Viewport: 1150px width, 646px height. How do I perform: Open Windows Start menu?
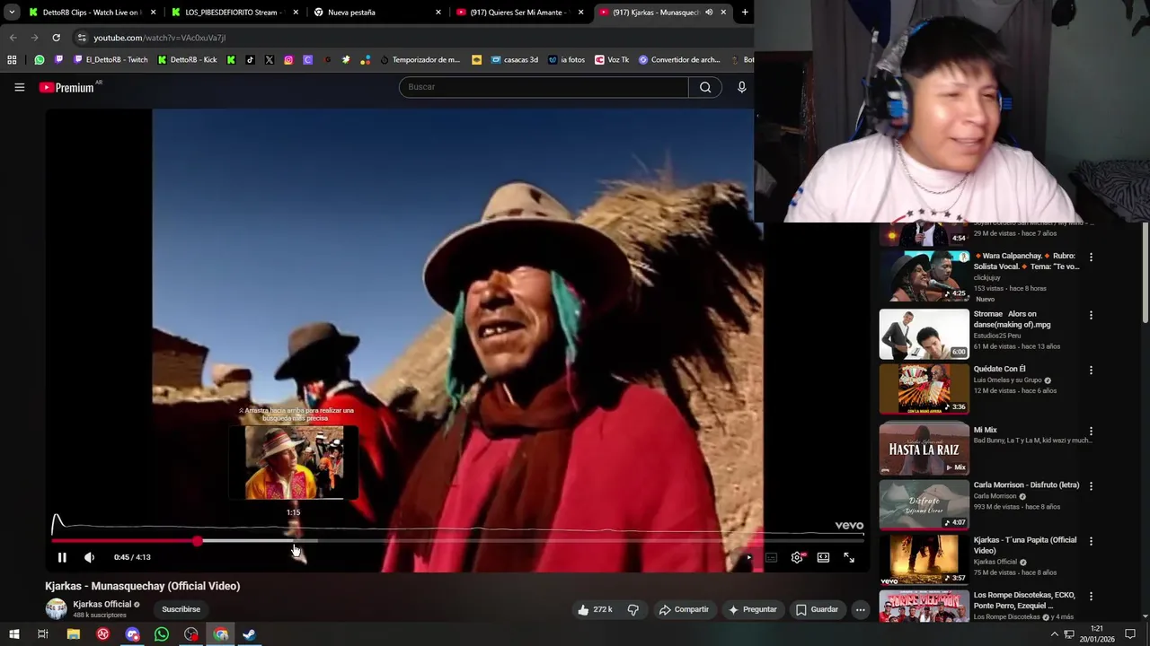pyautogui.click(x=14, y=634)
